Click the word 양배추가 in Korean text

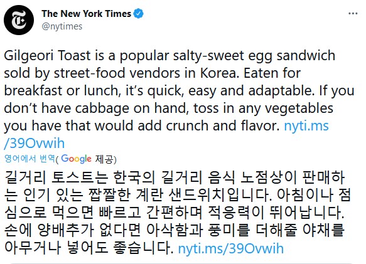click(x=65, y=230)
